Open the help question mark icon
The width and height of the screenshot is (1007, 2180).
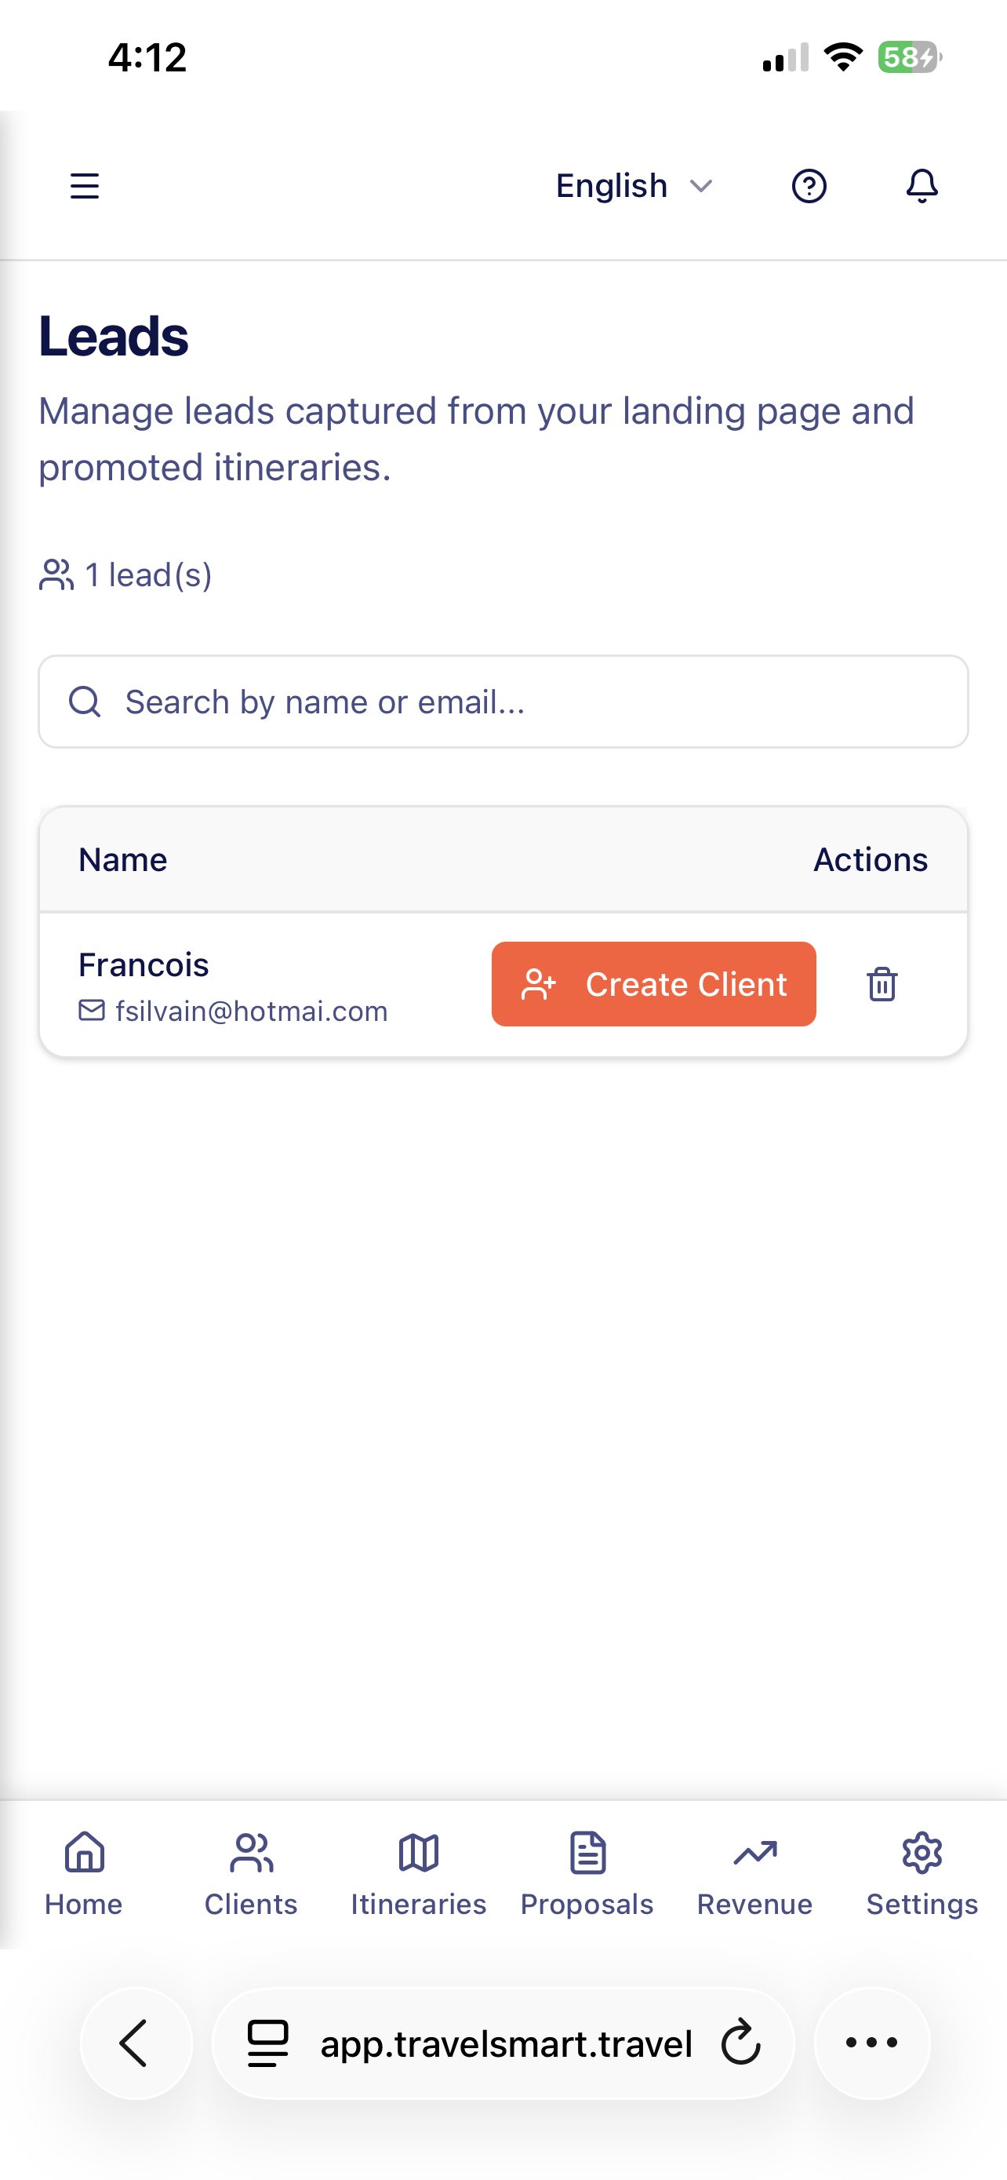pyautogui.click(x=809, y=185)
